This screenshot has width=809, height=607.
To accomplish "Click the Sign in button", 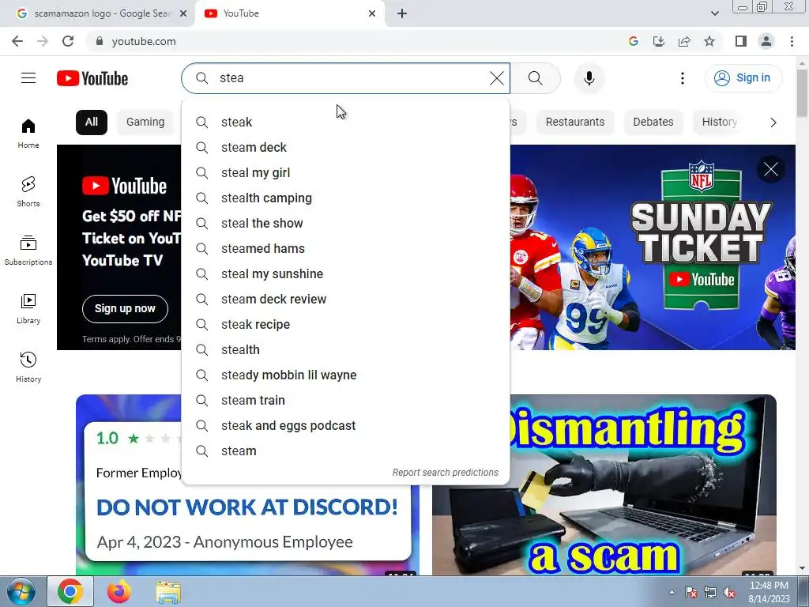I will coord(743,78).
